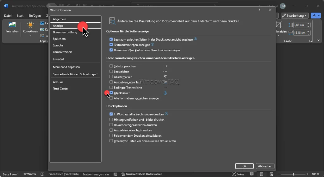Open Dokumentprüfung options category
This screenshot has height=177, width=324.
[x=75, y=32]
